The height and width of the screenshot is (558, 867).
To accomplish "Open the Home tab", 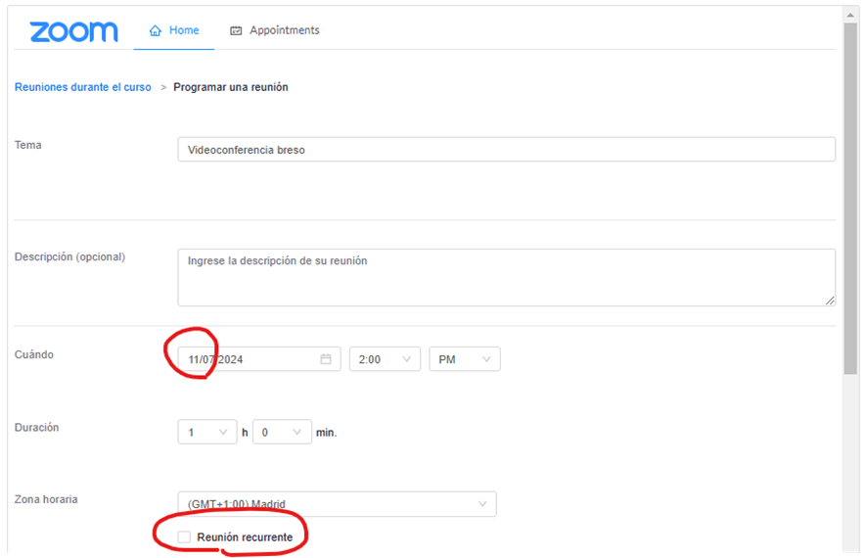I will coord(173,30).
